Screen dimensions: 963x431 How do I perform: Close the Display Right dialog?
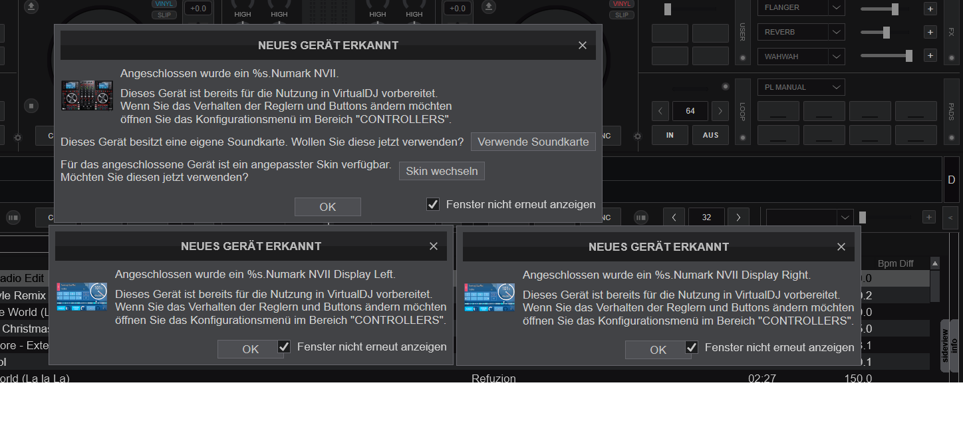[841, 247]
